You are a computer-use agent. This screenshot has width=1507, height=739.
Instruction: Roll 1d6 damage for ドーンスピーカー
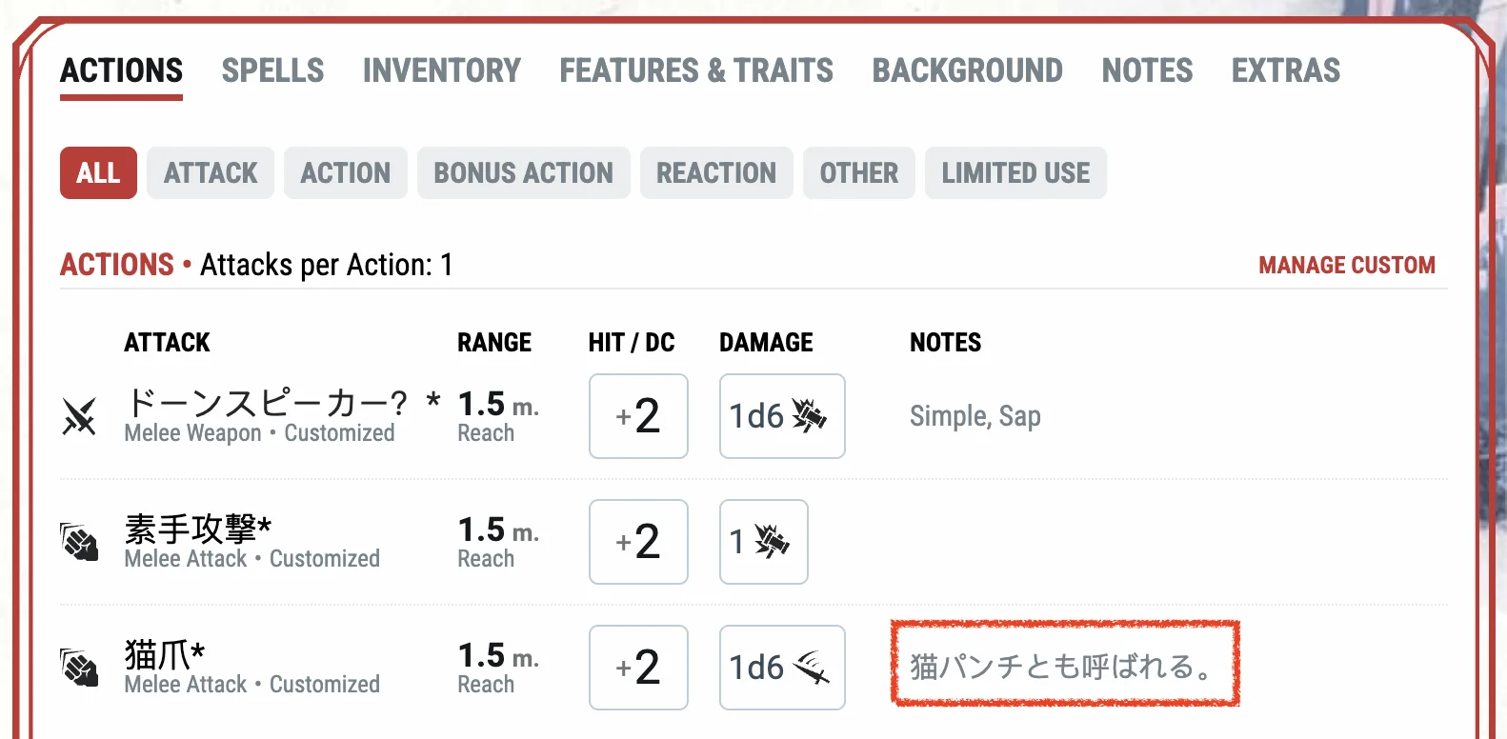click(x=782, y=416)
